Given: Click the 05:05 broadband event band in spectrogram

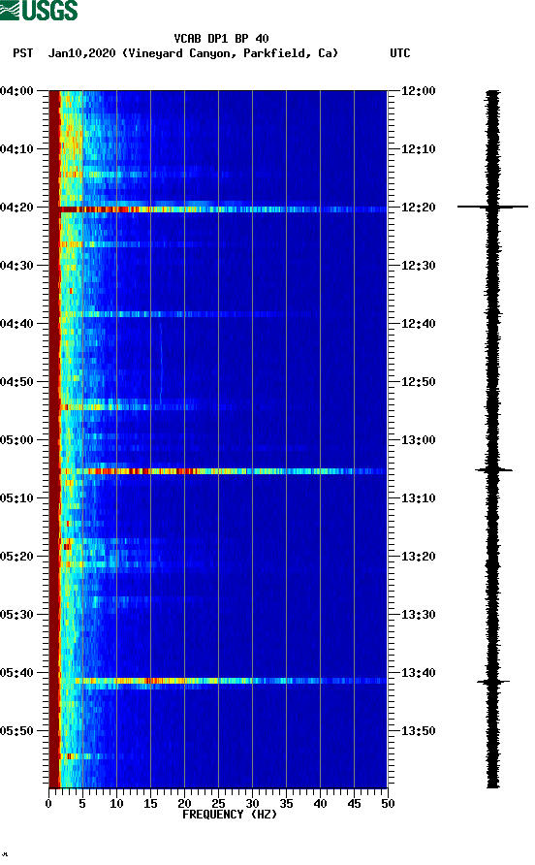Looking at the screenshot, I should [218, 471].
